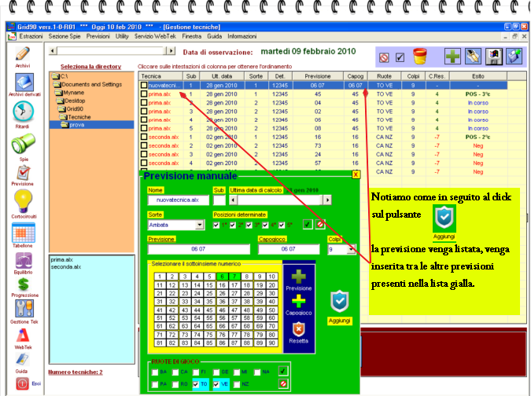
Task: Click the Capogioco plus icon in dialog
Action: pos(298,301)
